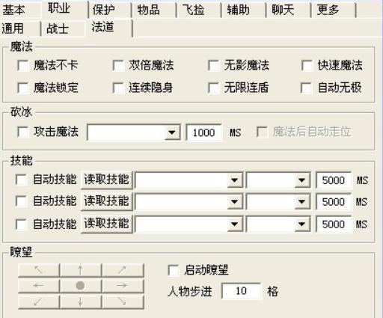Image resolution: width=383 pixels, height=318 pixels.
Task: Click the up arrow direction button
Action: pyautogui.click(x=80, y=270)
